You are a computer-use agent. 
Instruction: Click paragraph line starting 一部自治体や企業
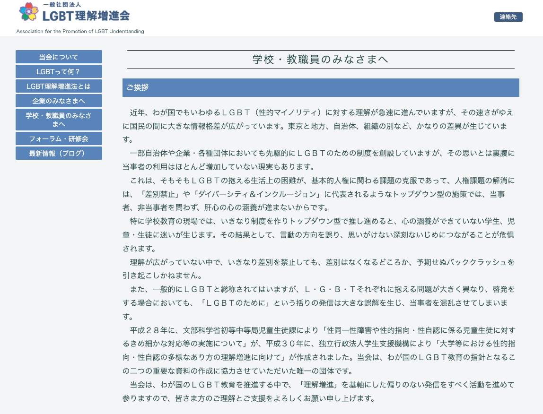click(322, 153)
